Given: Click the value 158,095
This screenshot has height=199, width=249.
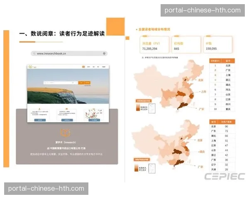Looking at the screenshot, I should point(211,49).
